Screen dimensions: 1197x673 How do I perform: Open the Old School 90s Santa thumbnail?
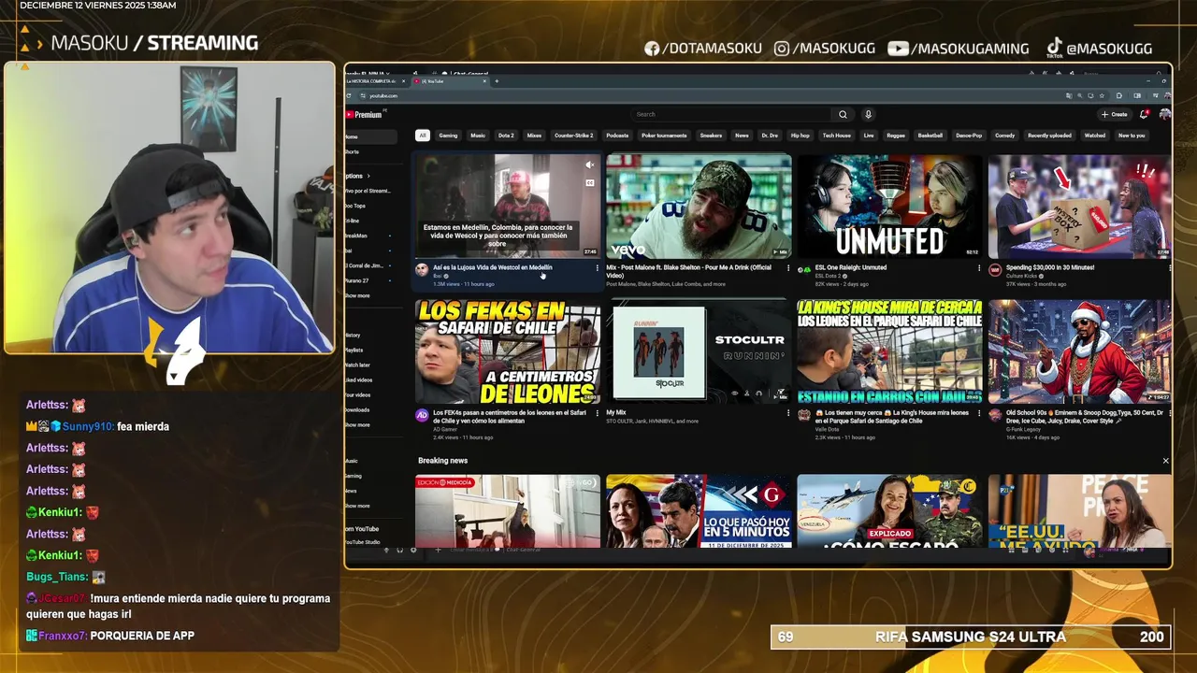click(1080, 351)
